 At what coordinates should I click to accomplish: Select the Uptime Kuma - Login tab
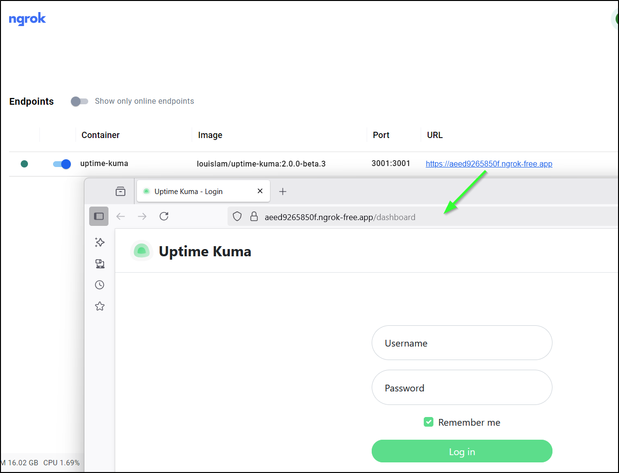(193, 192)
